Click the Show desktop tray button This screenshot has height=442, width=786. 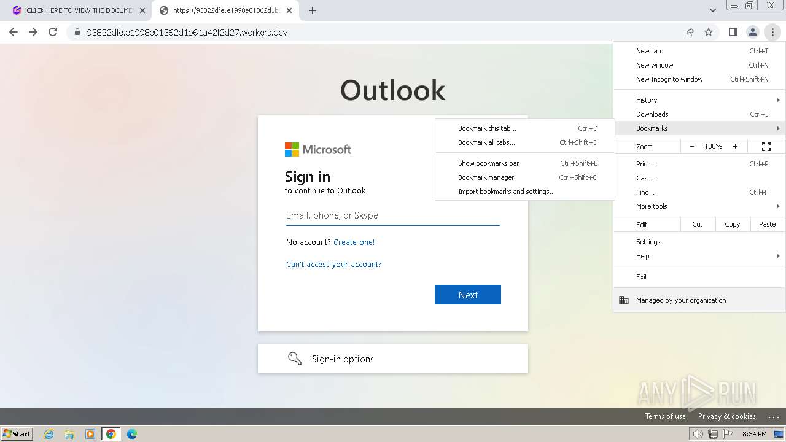point(779,434)
